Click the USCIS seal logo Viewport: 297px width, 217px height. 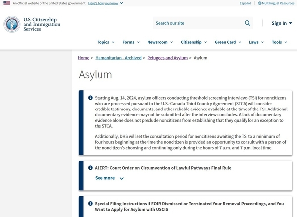pyautogui.click(x=12, y=24)
